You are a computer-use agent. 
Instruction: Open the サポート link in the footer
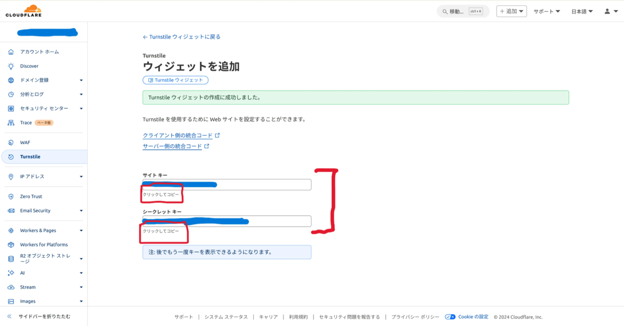tap(184, 317)
